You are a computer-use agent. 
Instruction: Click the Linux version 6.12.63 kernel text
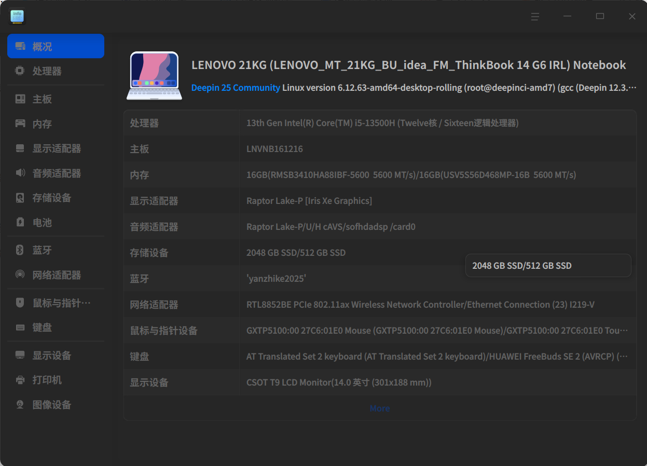(x=460, y=88)
